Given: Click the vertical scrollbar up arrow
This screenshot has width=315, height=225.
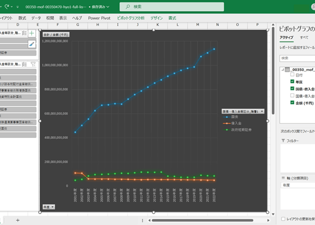Looking at the screenshot, I should click(273, 25).
